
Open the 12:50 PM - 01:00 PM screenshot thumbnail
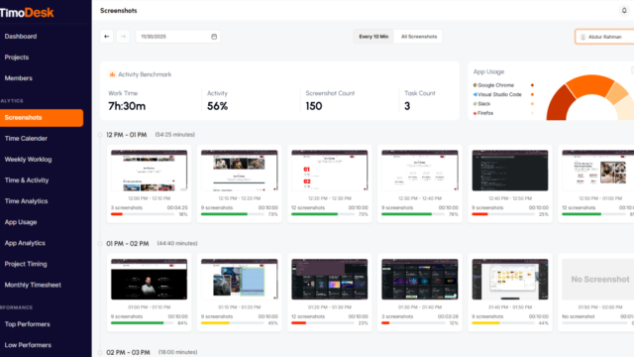click(x=598, y=171)
